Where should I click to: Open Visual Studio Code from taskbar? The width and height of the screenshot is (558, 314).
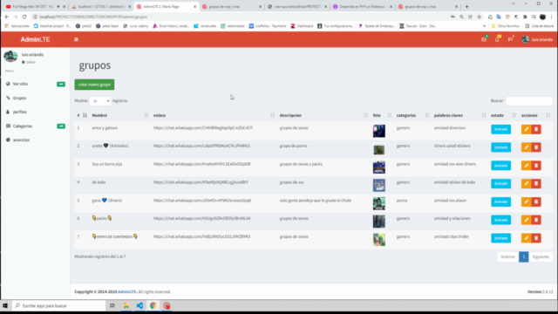coord(139,306)
